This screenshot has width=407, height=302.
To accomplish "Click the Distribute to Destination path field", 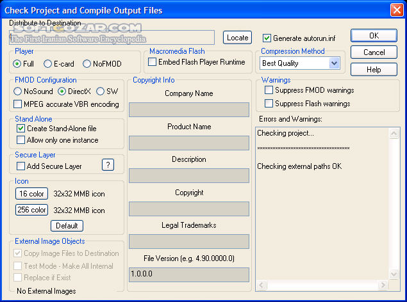I will pyautogui.click(x=112, y=38).
